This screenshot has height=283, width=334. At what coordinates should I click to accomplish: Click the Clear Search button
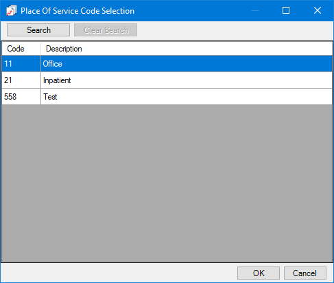(x=106, y=30)
